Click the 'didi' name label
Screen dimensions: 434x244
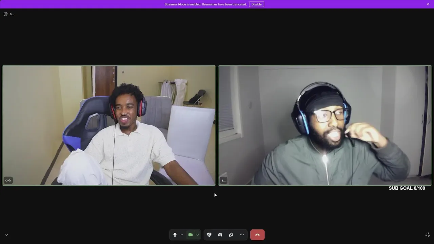(8, 180)
